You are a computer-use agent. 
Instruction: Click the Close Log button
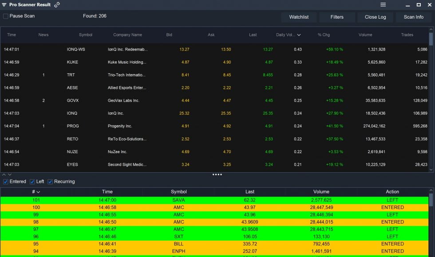click(x=375, y=17)
